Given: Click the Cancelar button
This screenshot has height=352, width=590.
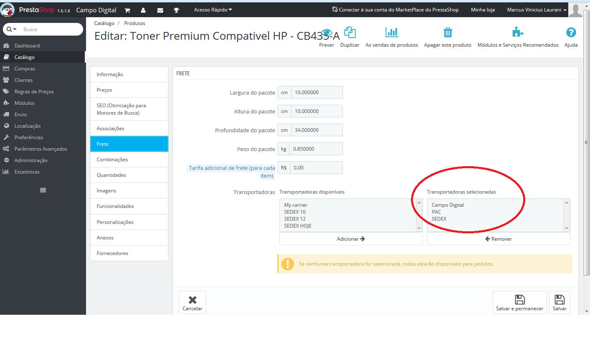Looking at the screenshot, I should (193, 302).
